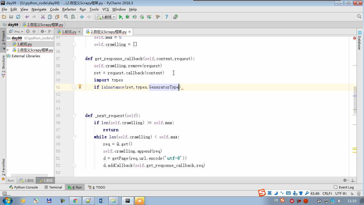Screen dimensions: 364x205
Task: Click the intention light bulb on line 41
Action: click(80, 87)
